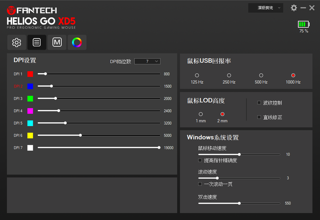Click the scroll speed slider handle
Viewport: 320px width, 220px height.
coord(217,178)
